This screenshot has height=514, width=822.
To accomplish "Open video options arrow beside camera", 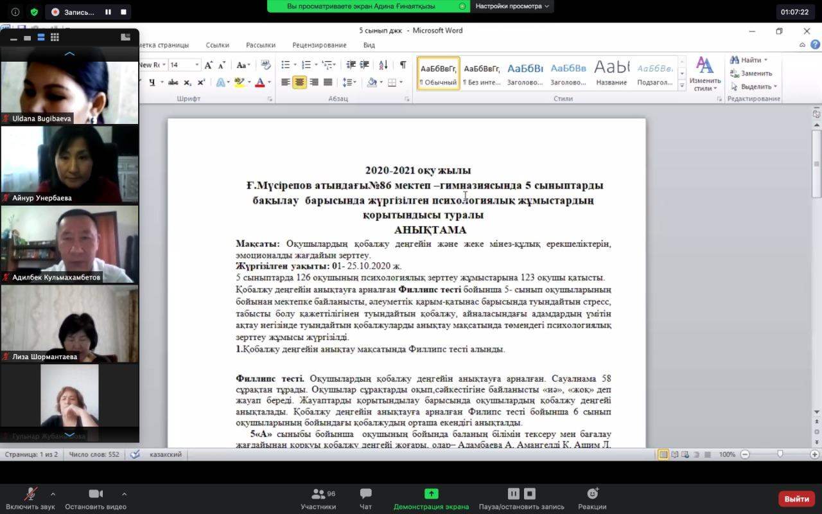I will 124,494.
